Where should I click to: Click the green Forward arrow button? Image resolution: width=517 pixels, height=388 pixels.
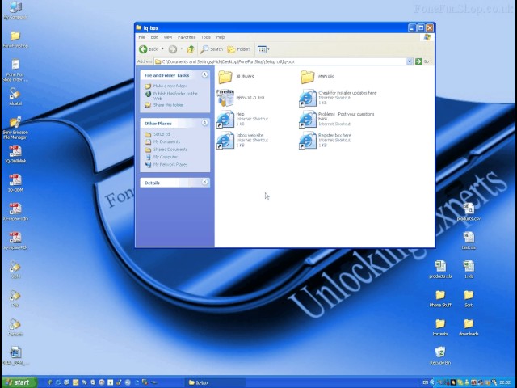[173, 49]
